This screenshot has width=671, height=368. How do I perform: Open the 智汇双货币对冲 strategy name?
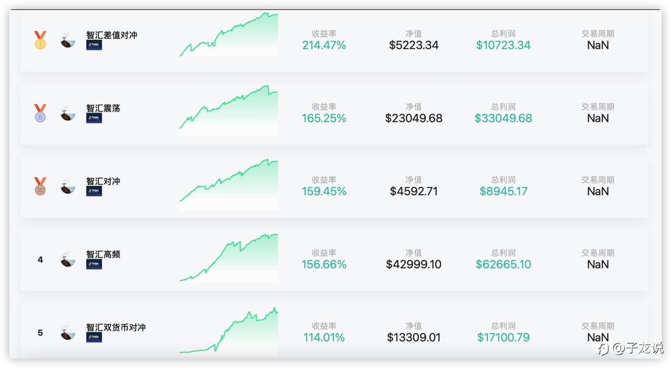point(116,327)
